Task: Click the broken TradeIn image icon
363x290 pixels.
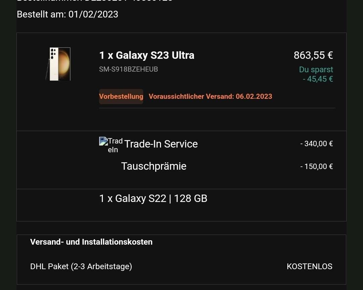Action: [x=104, y=141]
